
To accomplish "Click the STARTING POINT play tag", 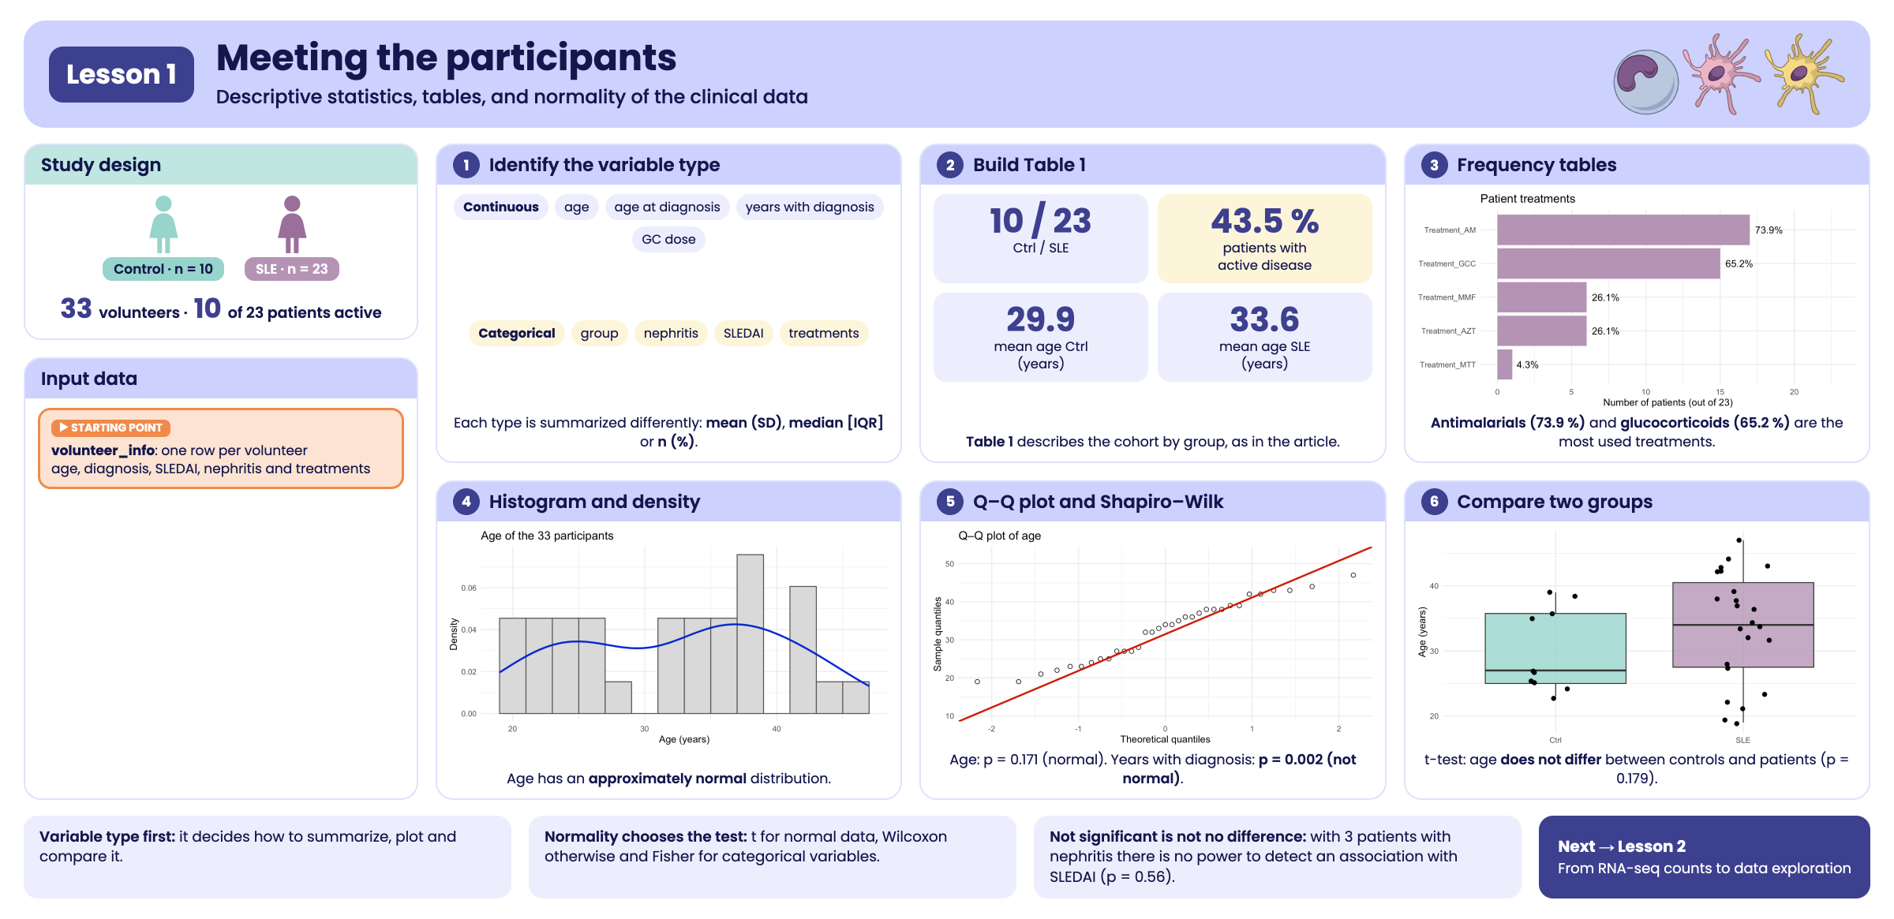I will (x=110, y=428).
